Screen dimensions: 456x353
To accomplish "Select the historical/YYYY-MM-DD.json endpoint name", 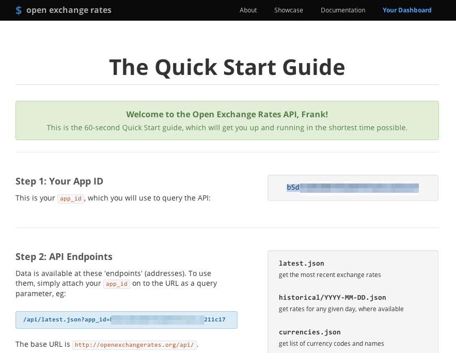I will click(333, 297).
